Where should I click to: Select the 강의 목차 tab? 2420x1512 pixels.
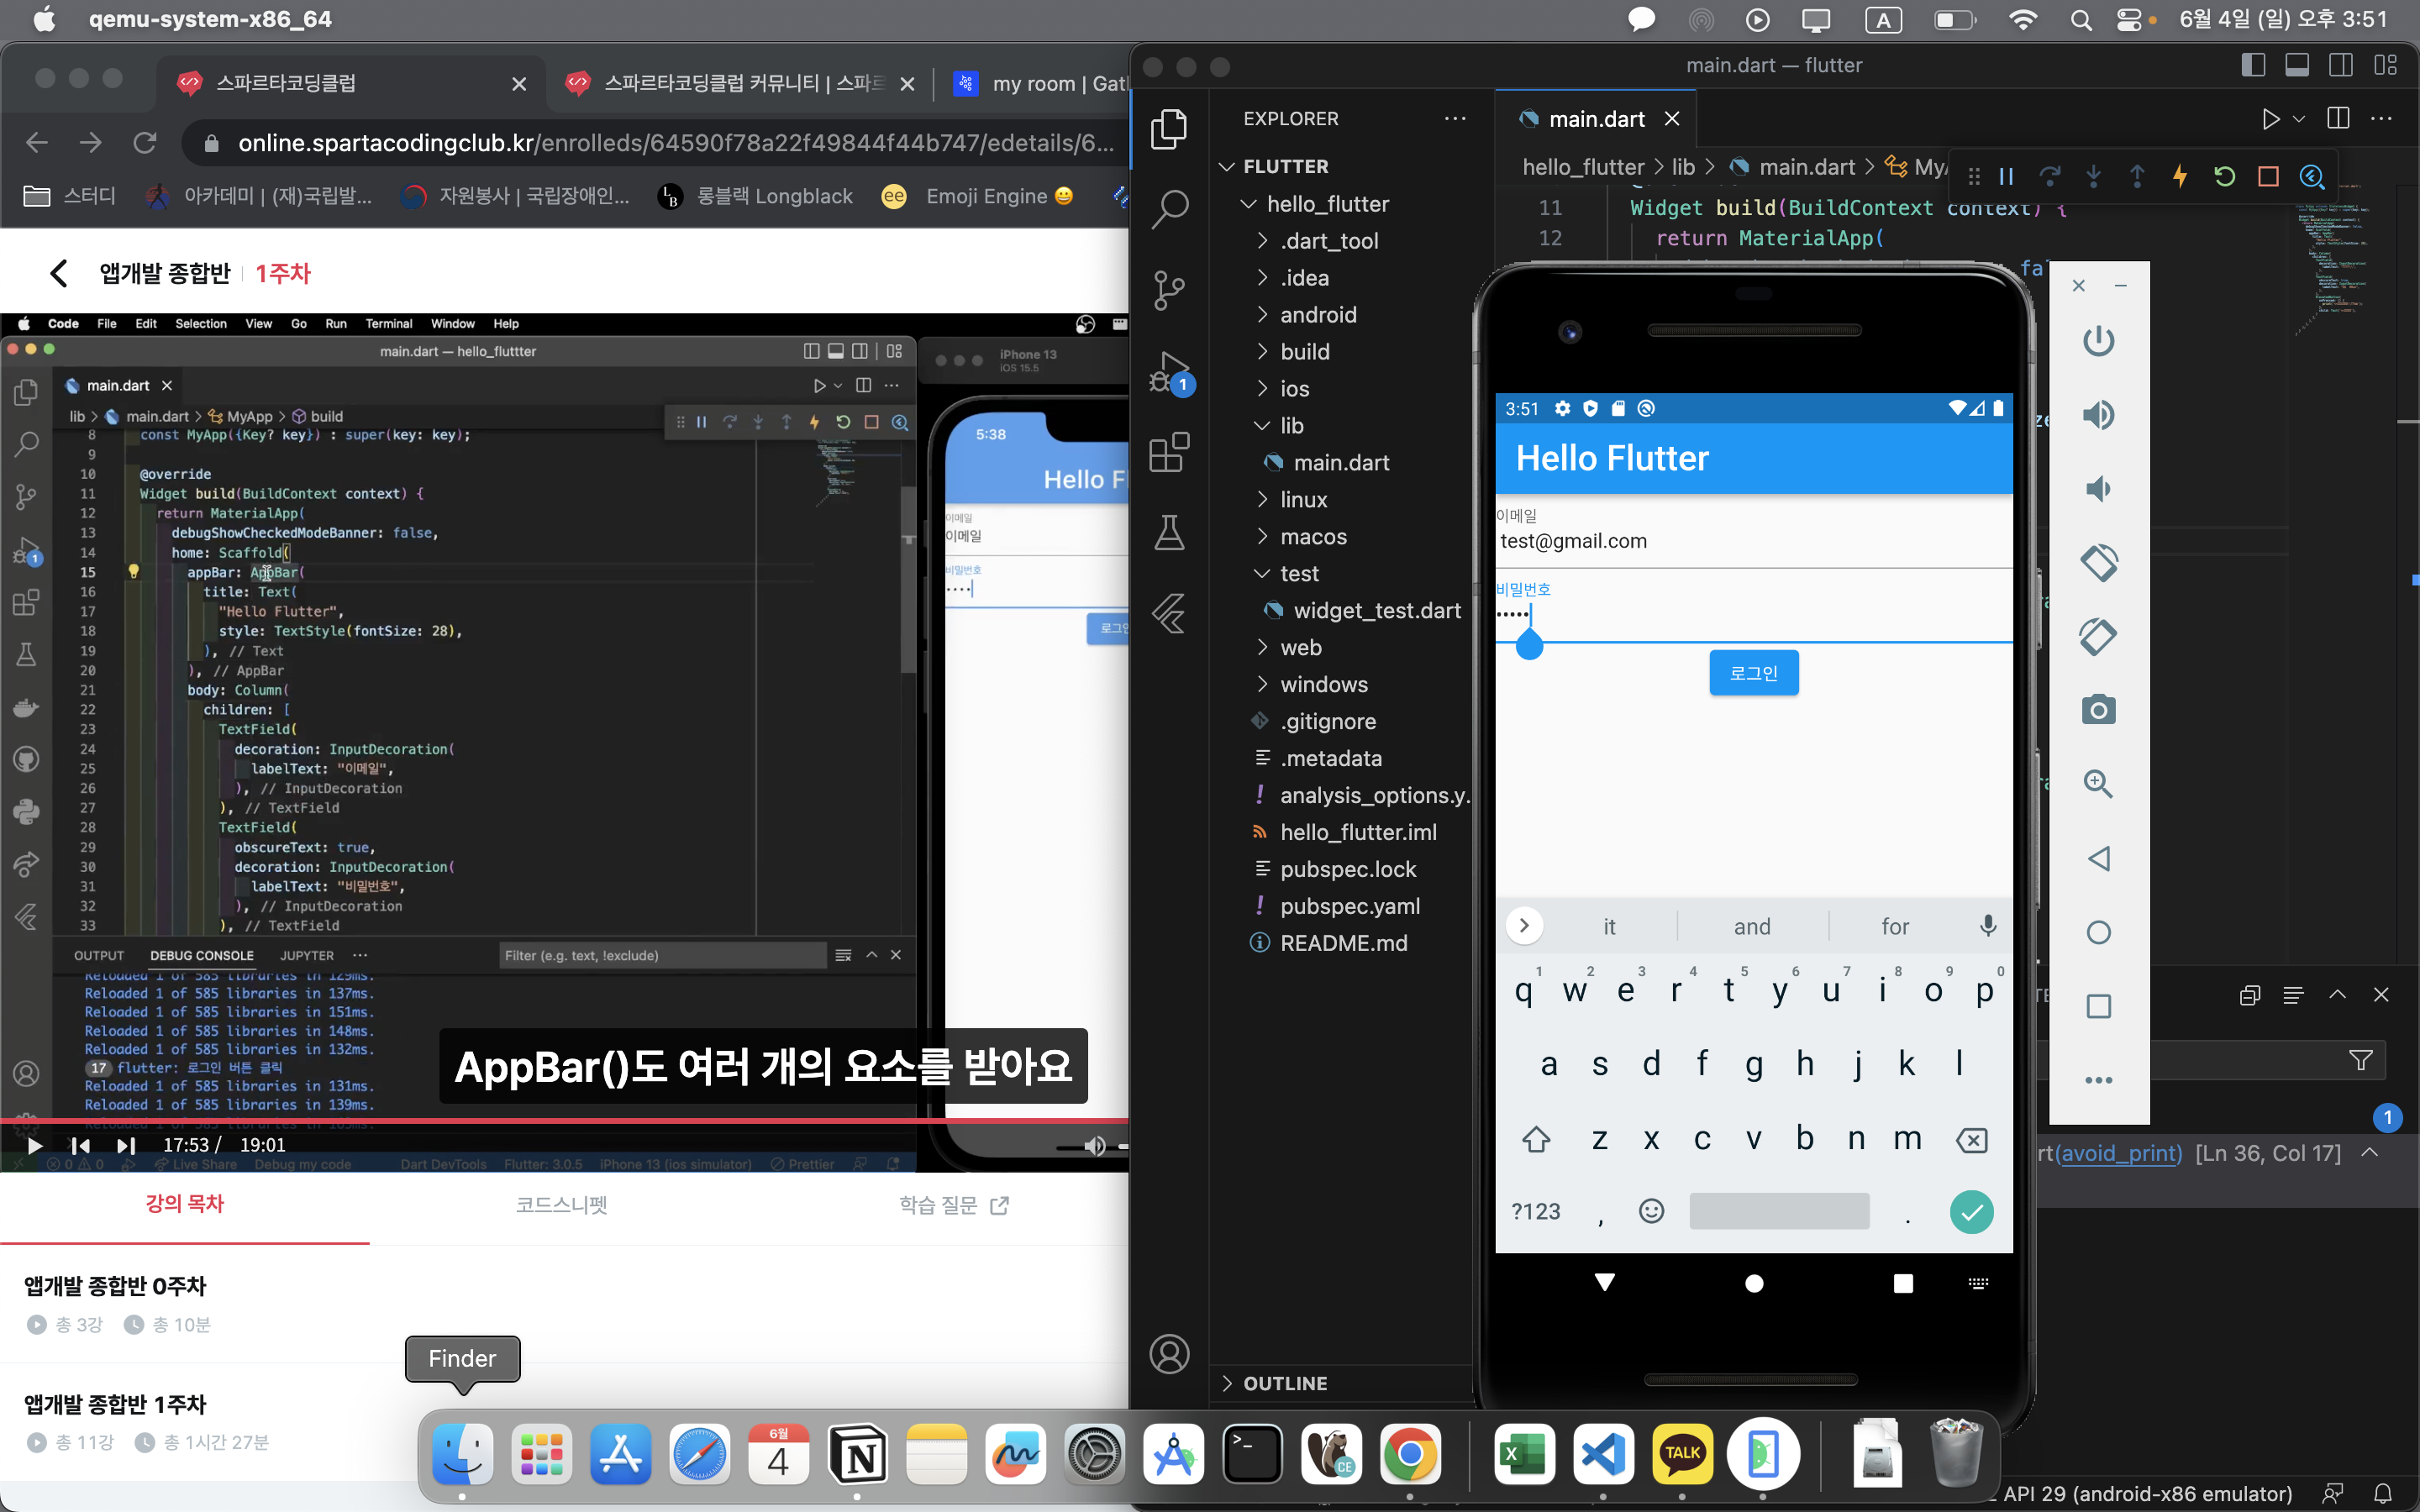point(185,1204)
